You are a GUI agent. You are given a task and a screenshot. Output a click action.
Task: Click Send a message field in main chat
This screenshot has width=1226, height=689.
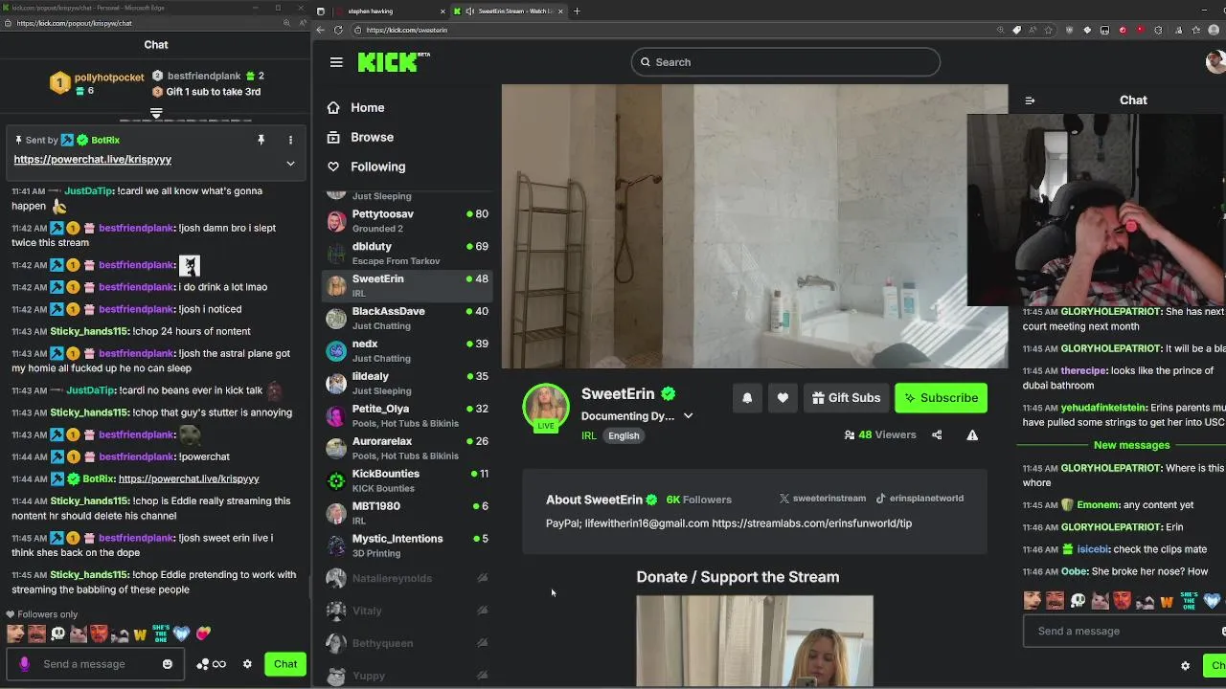tap(1125, 632)
